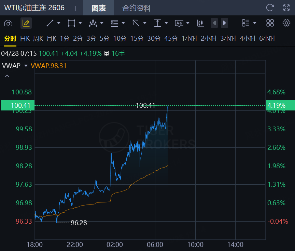295x251 pixels.
Task: Select the wave pattern drawing tool
Action: (x=93, y=23)
